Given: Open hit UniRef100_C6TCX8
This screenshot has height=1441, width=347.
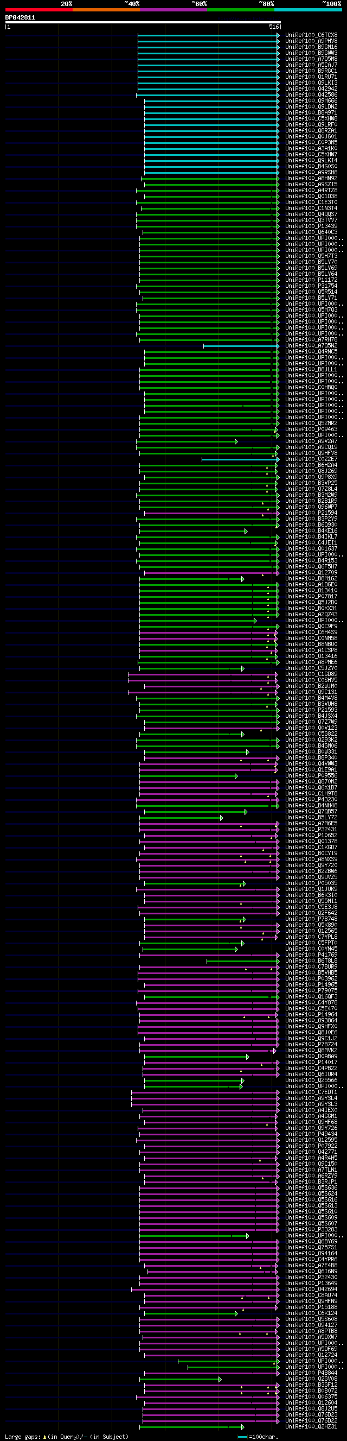Looking at the screenshot, I should coord(311,35).
